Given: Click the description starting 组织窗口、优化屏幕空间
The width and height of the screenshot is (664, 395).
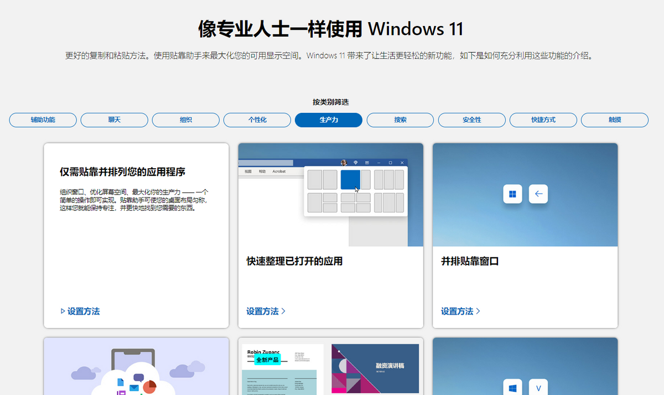Looking at the screenshot, I should tap(134, 200).
